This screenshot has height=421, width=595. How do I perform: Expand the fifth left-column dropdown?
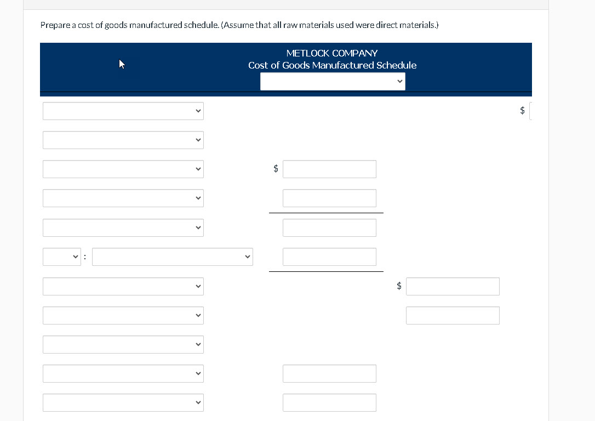click(123, 227)
